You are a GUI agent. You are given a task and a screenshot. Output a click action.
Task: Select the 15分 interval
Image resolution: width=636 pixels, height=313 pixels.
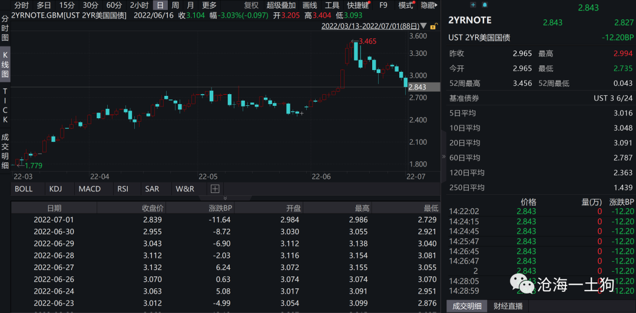point(67,5)
